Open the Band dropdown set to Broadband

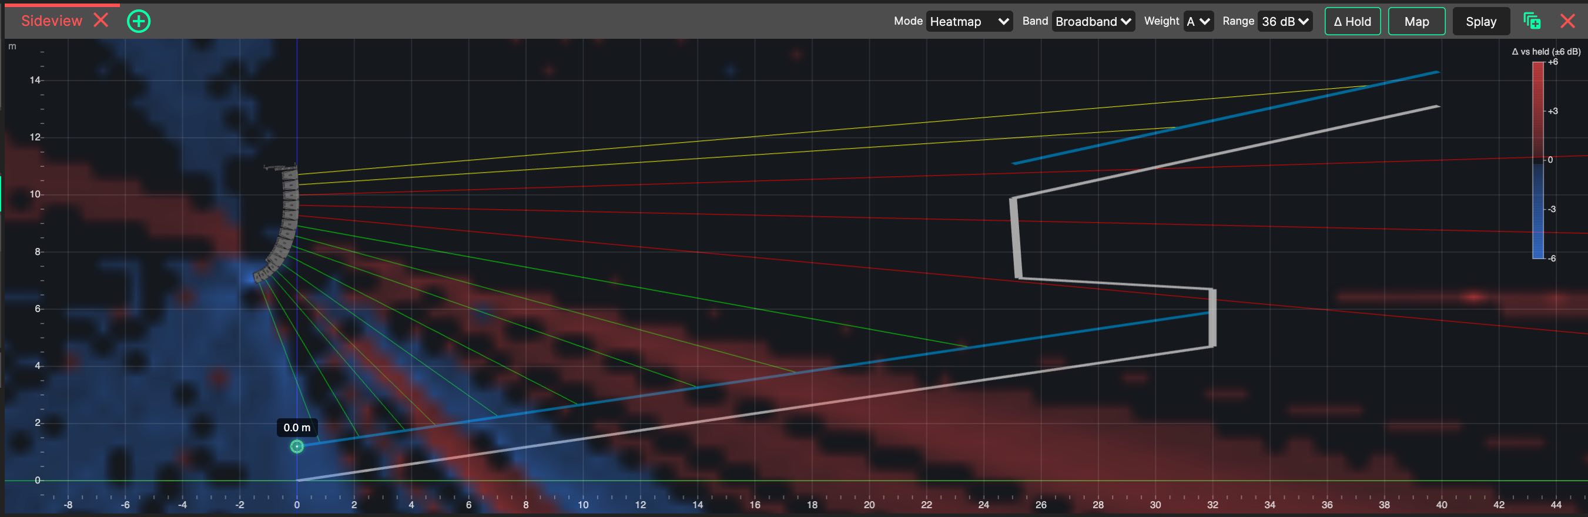pyautogui.click(x=1094, y=22)
